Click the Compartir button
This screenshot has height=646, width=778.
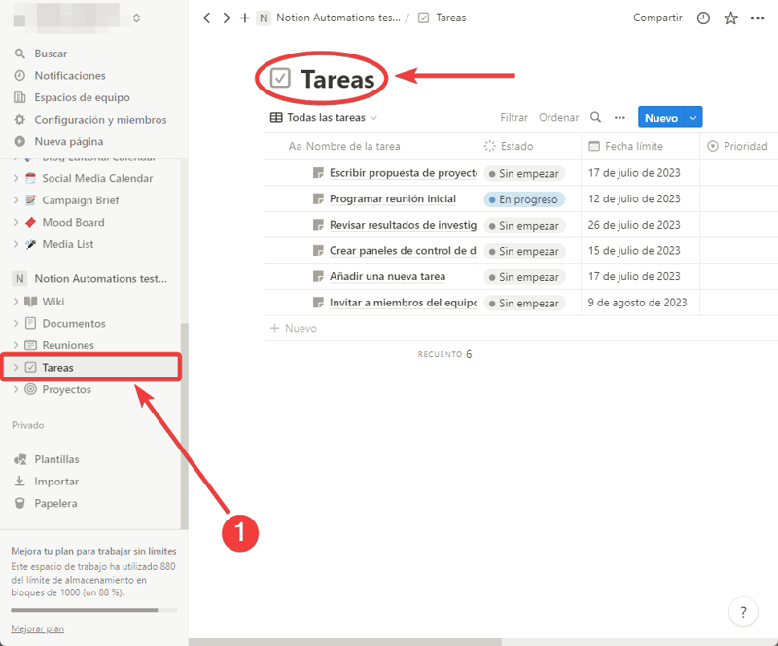pyautogui.click(x=657, y=18)
